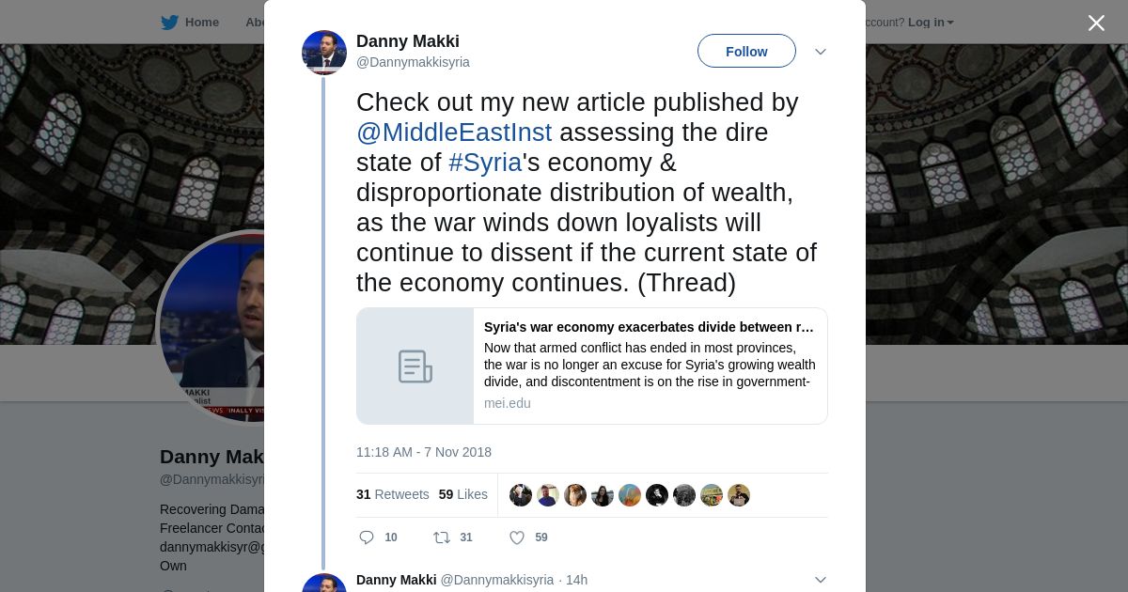Open the Home menu item
This screenshot has height=592, width=1128.
point(201,22)
